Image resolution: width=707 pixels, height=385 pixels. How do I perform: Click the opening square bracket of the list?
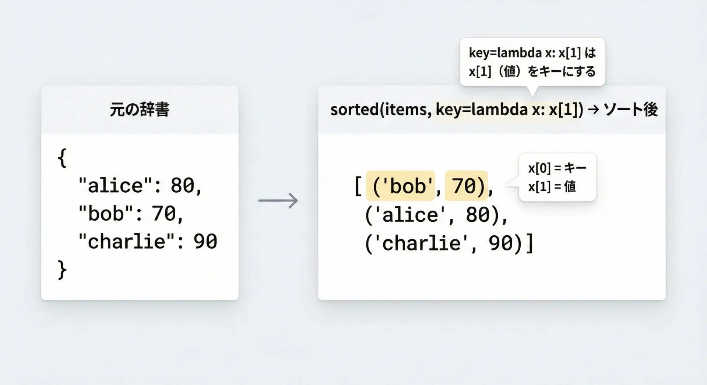tap(358, 186)
